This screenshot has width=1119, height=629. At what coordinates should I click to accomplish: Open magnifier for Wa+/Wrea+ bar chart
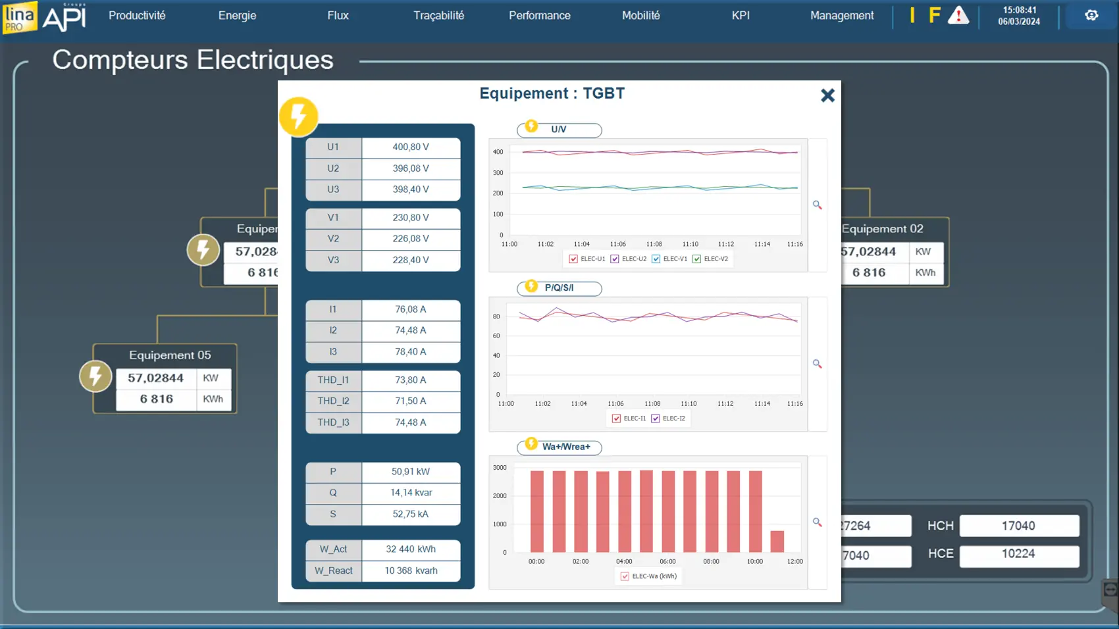tap(817, 522)
